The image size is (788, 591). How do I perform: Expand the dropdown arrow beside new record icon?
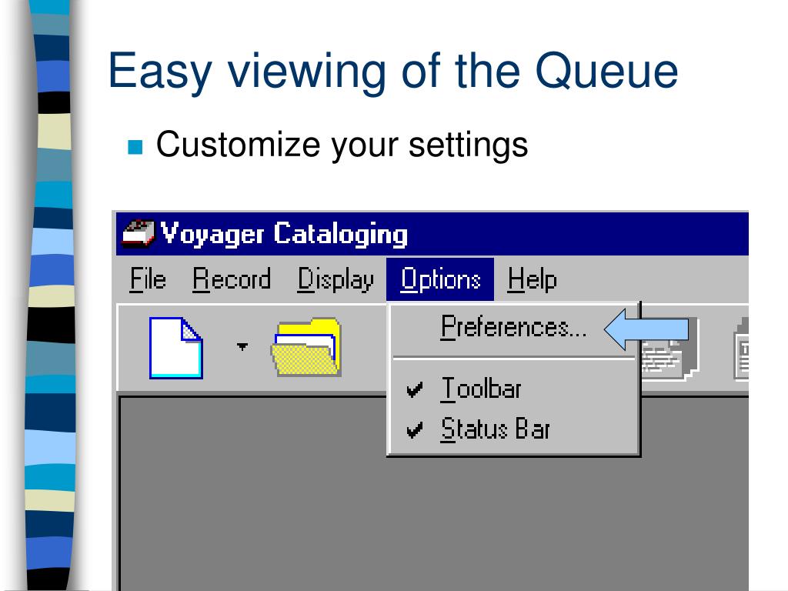click(x=242, y=346)
